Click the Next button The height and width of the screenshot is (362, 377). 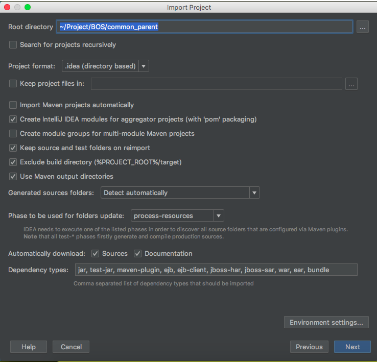(x=352, y=347)
